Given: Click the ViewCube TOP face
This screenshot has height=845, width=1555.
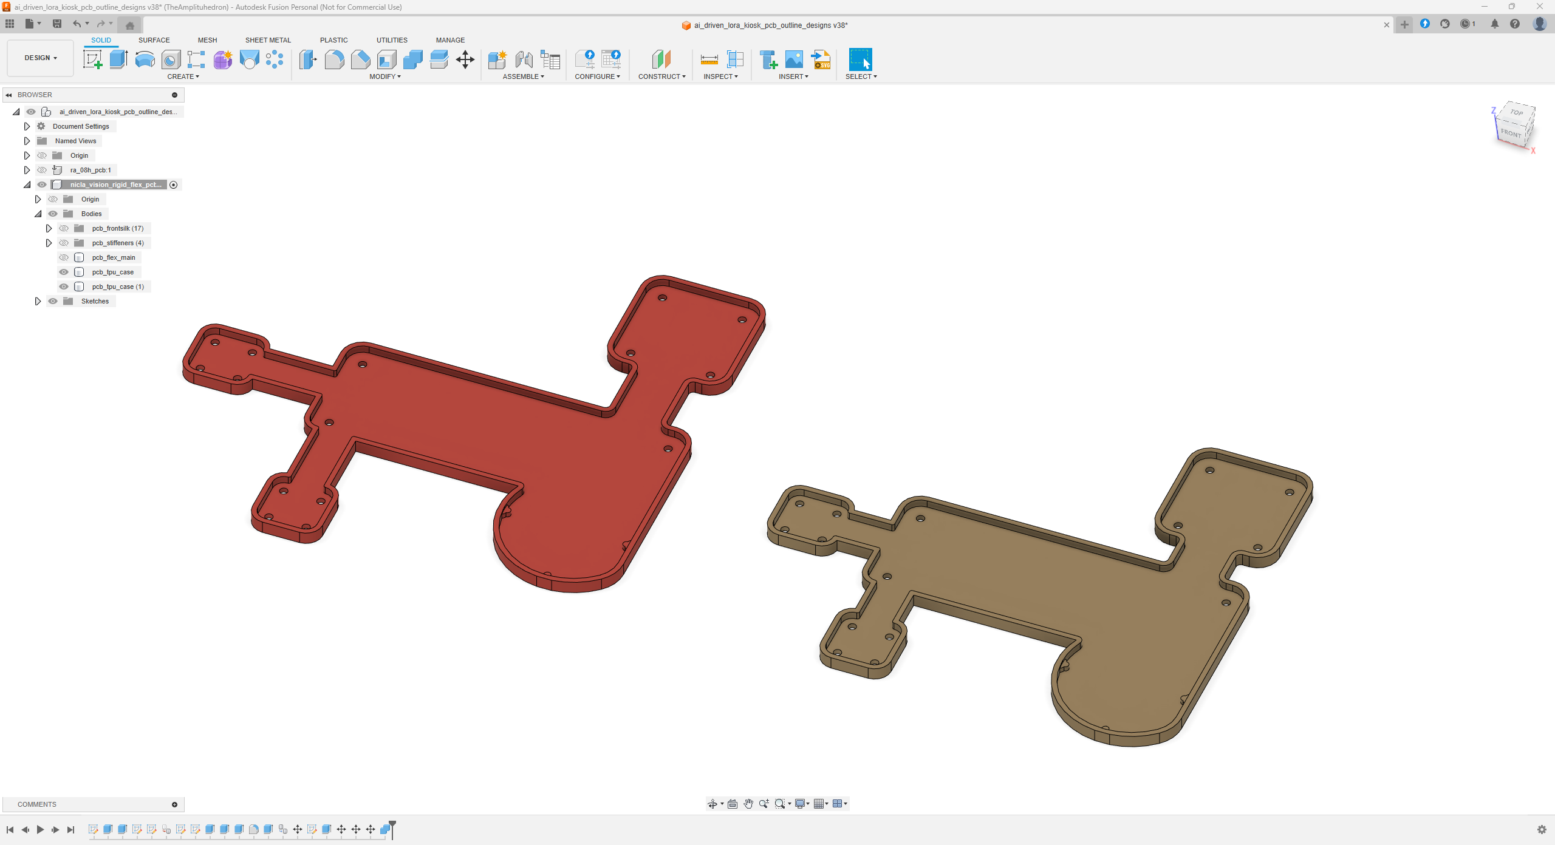Looking at the screenshot, I should pyautogui.click(x=1517, y=112).
